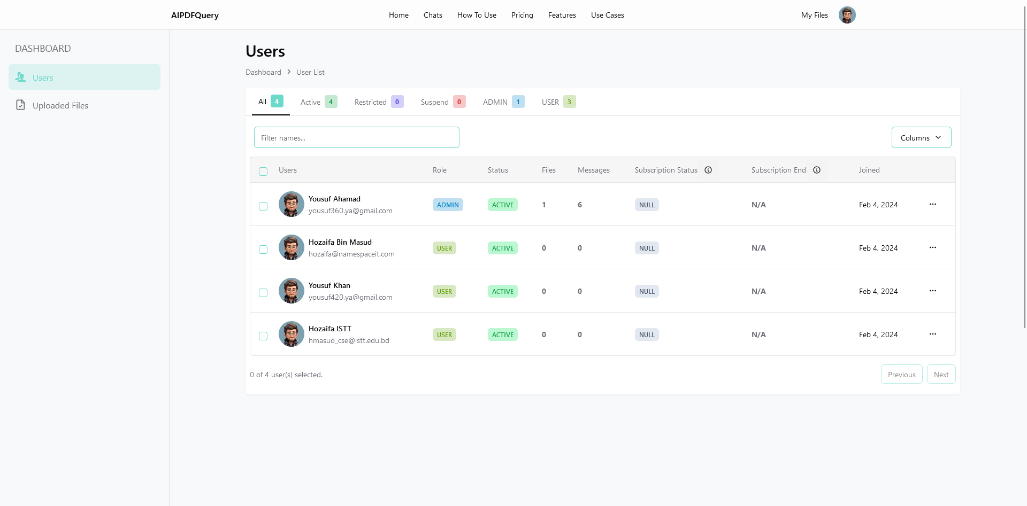Select the checkbox for Hozaifa ISTT
The width and height of the screenshot is (1027, 506).
tap(263, 336)
